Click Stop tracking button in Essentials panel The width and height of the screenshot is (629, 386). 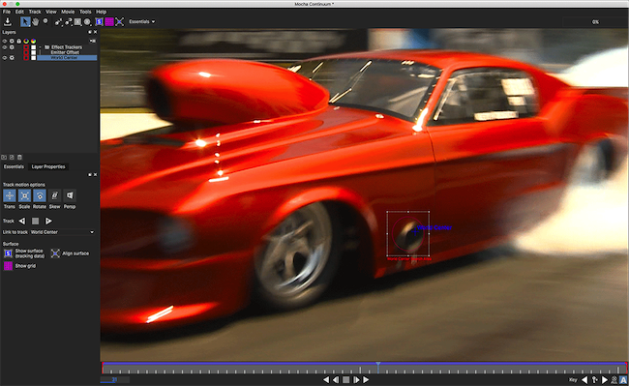pos(35,221)
